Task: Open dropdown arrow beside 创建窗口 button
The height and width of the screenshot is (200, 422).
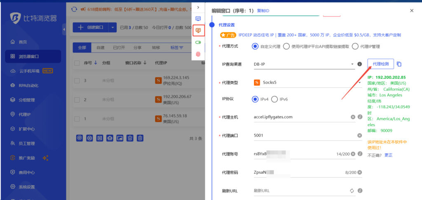Action: tap(113, 28)
